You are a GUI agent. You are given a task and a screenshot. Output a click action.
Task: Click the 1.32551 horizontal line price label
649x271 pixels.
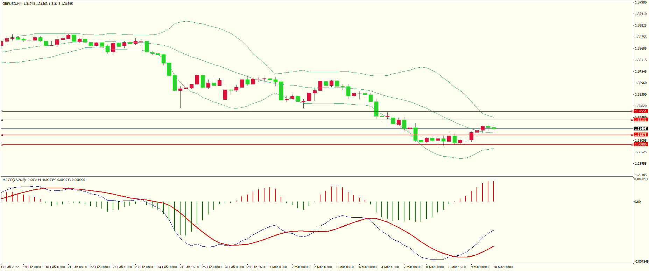(640, 111)
